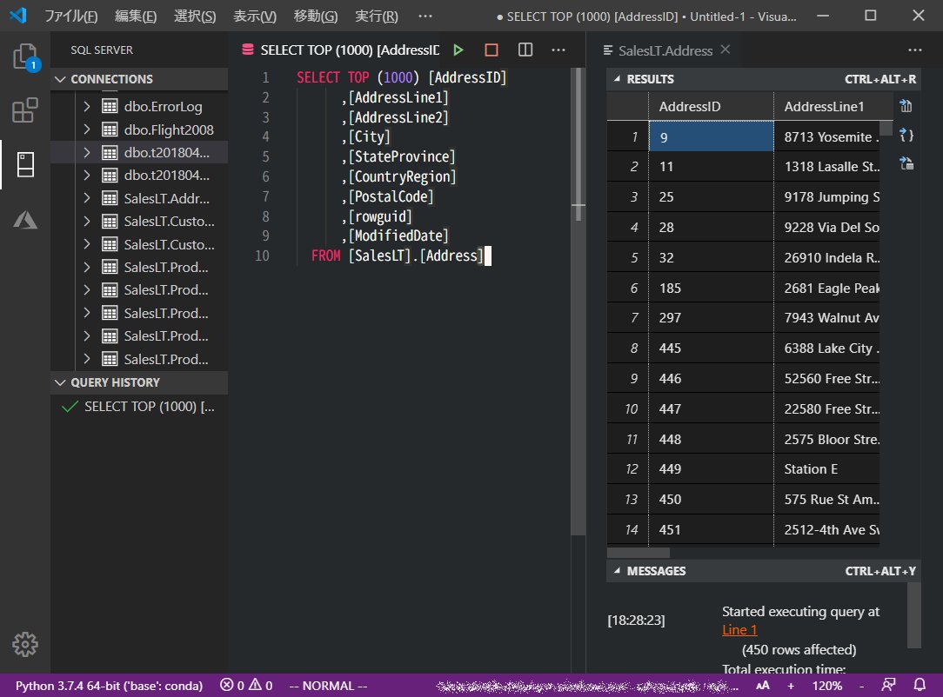The height and width of the screenshot is (697, 943).
Task: Click the dbo.ErrorLog table icon
Action: (x=110, y=106)
